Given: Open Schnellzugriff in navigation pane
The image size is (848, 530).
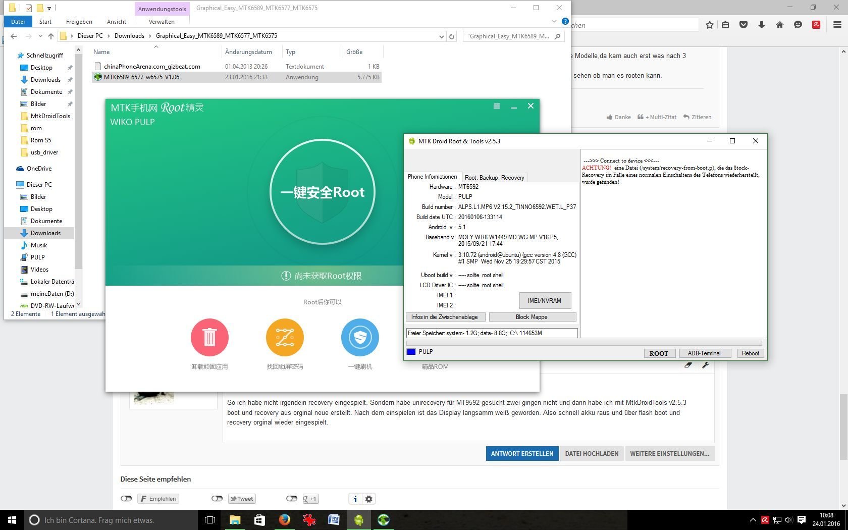Looking at the screenshot, I should [44, 56].
